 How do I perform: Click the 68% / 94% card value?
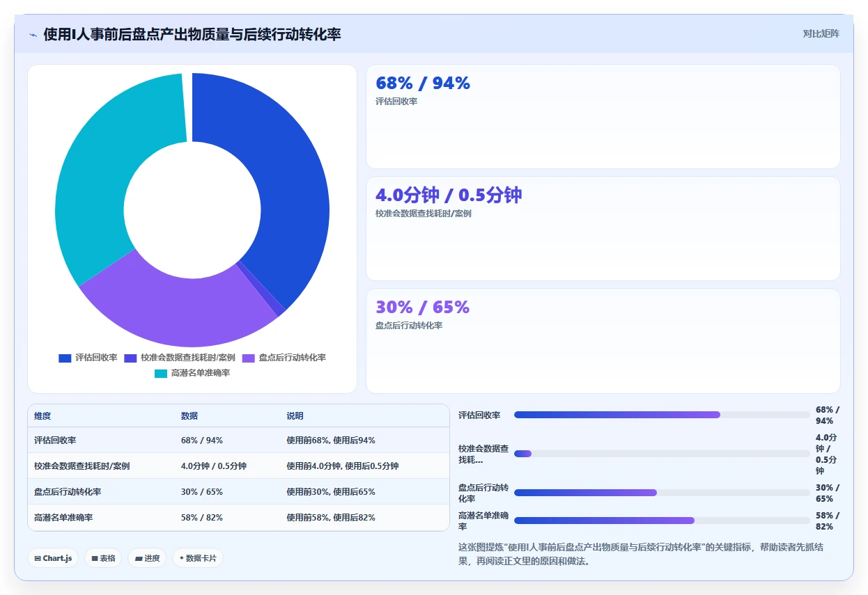(x=423, y=84)
